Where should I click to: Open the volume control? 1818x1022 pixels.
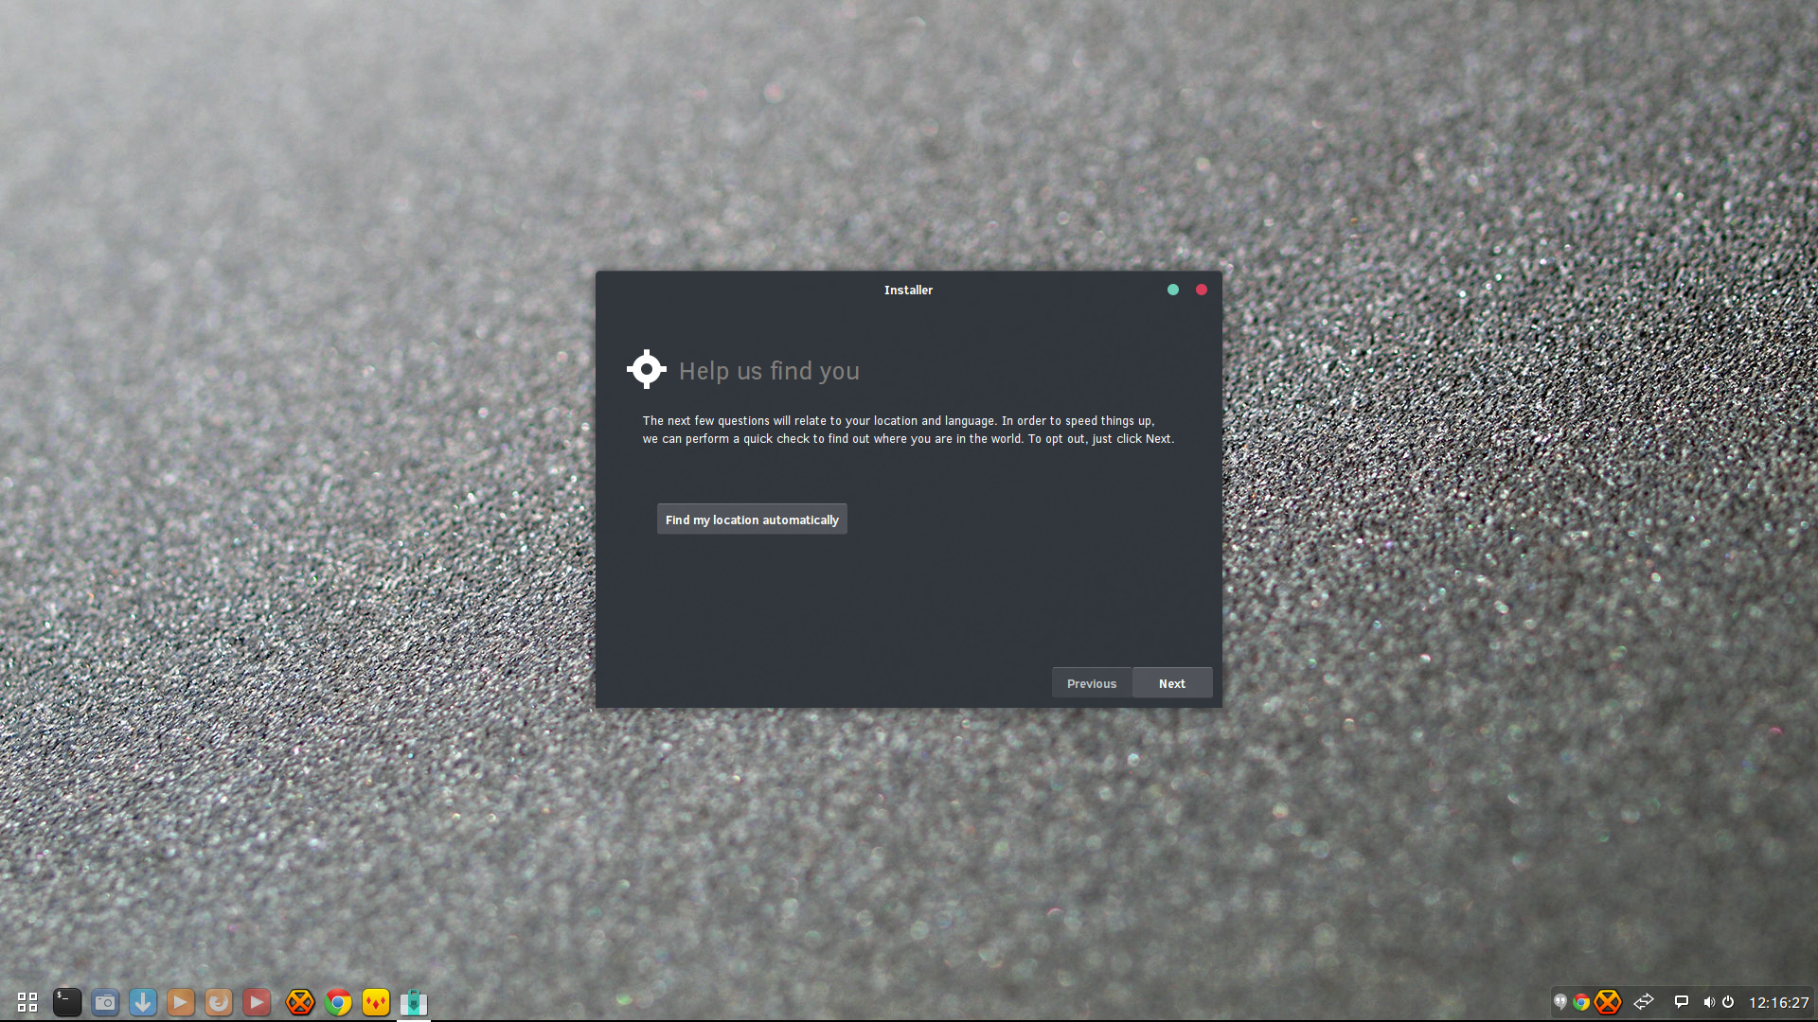(x=1709, y=1002)
